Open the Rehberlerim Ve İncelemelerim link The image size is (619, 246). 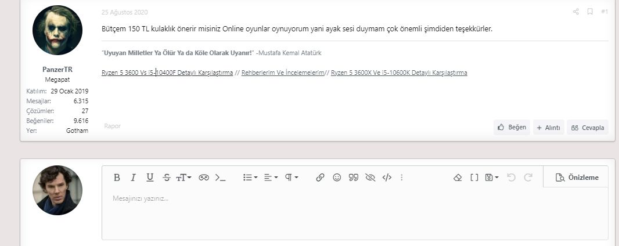(283, 73)
